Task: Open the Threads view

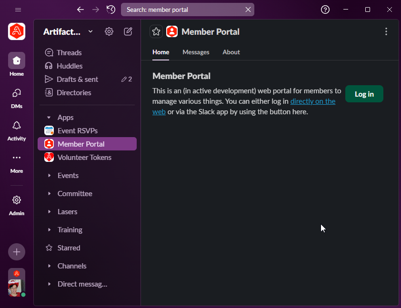Action: point(70,52)
